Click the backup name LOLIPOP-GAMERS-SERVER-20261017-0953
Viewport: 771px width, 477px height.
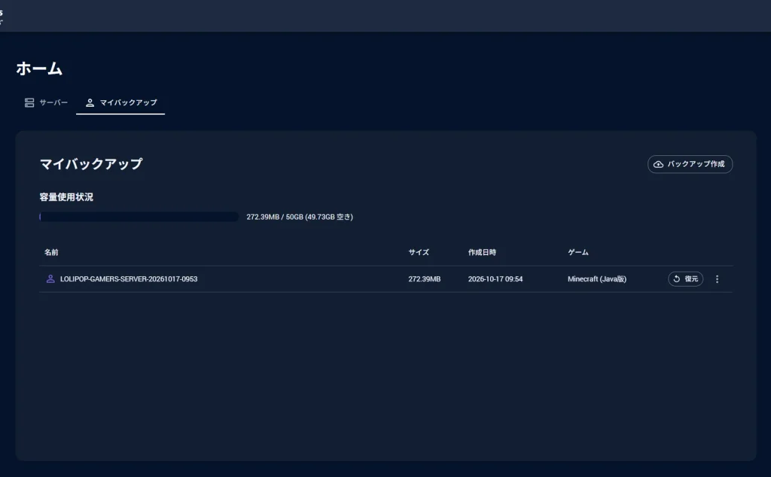[x=129, y=279]
